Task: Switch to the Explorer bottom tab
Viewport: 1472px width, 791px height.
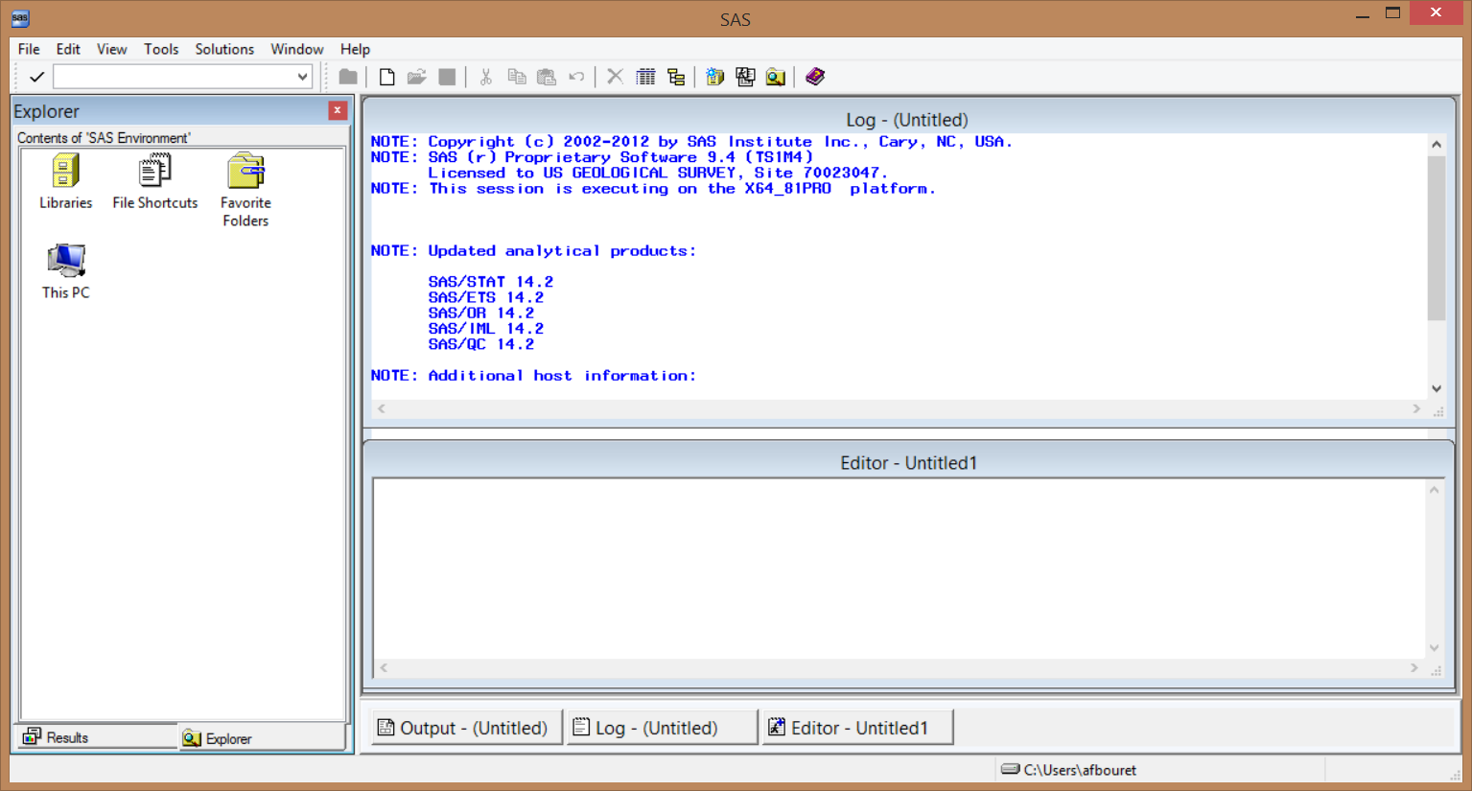Action: click(261, 737)
